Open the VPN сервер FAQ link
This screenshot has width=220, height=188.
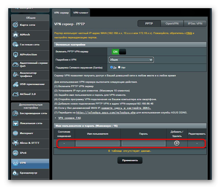tap(70, 118)
